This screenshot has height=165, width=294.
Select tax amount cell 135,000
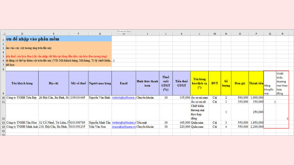click(182, 98)
